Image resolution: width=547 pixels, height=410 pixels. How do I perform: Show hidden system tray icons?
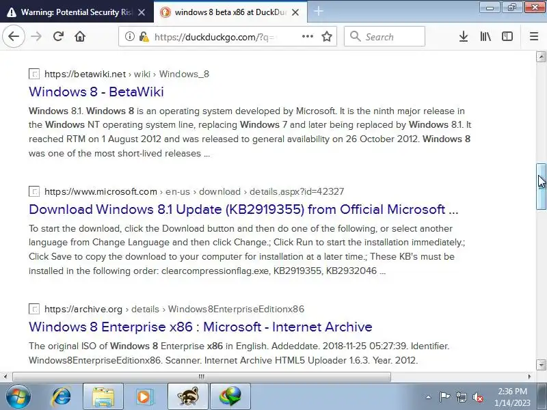click(x=429, y=397)
